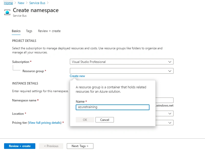Expand the Location dropdown

tap(164, 113)
